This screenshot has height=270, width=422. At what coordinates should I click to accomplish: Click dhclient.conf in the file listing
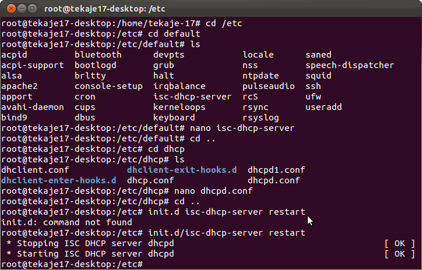click(35, 170)
